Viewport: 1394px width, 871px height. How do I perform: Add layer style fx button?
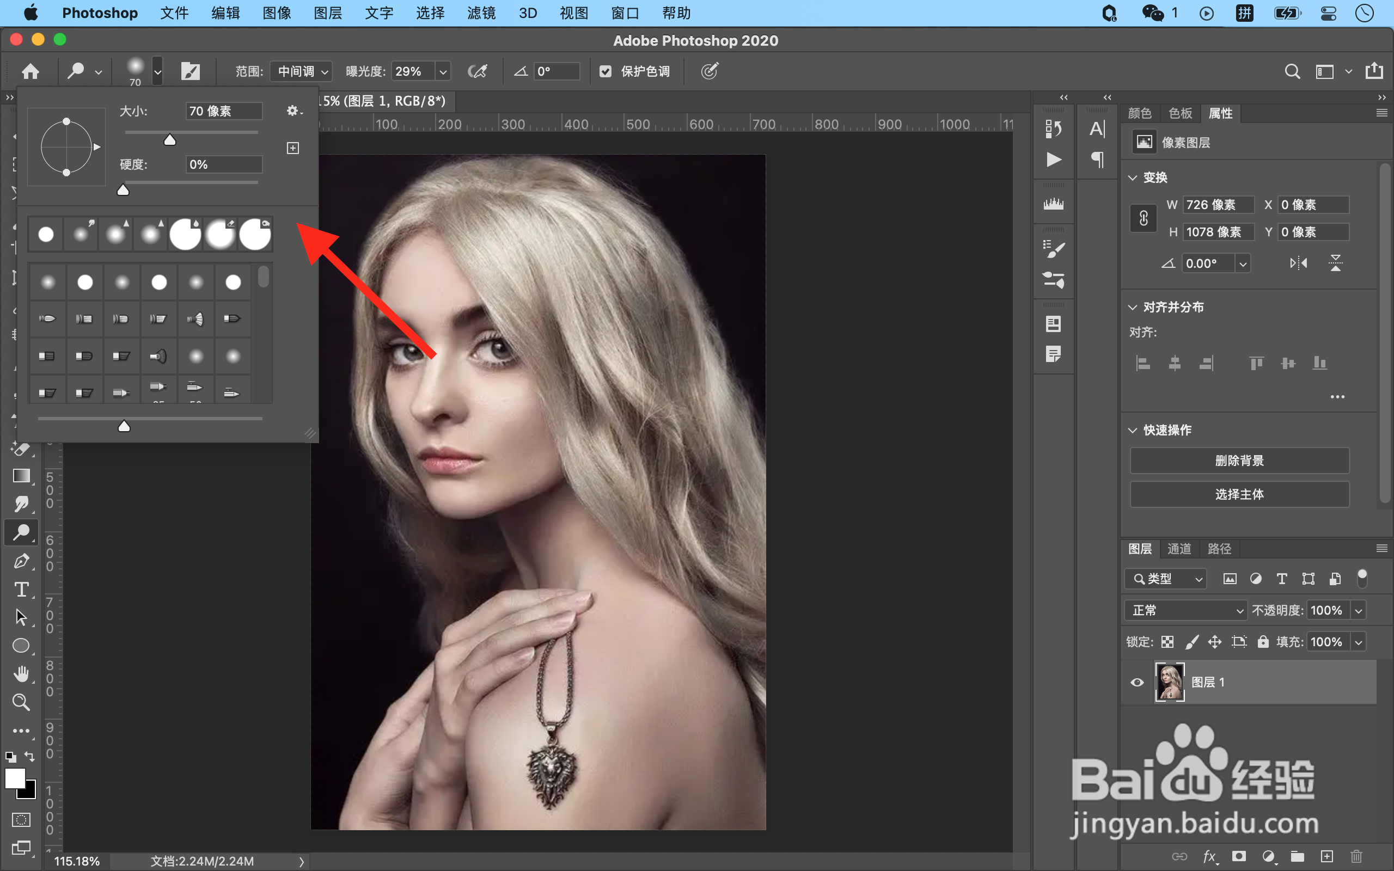(x=1210, y=857)
